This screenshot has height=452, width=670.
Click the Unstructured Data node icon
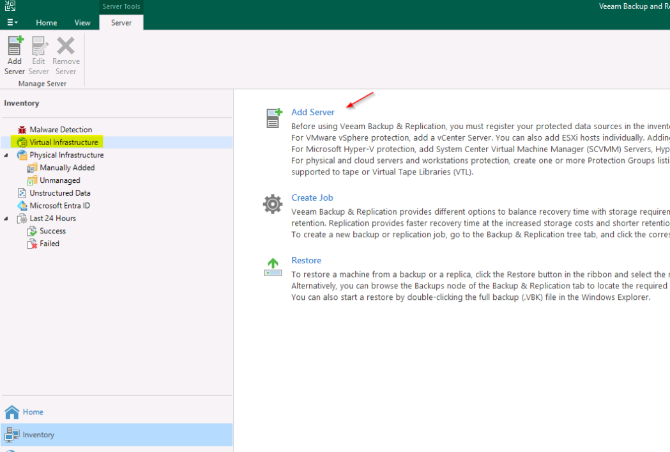pos(22,193)
